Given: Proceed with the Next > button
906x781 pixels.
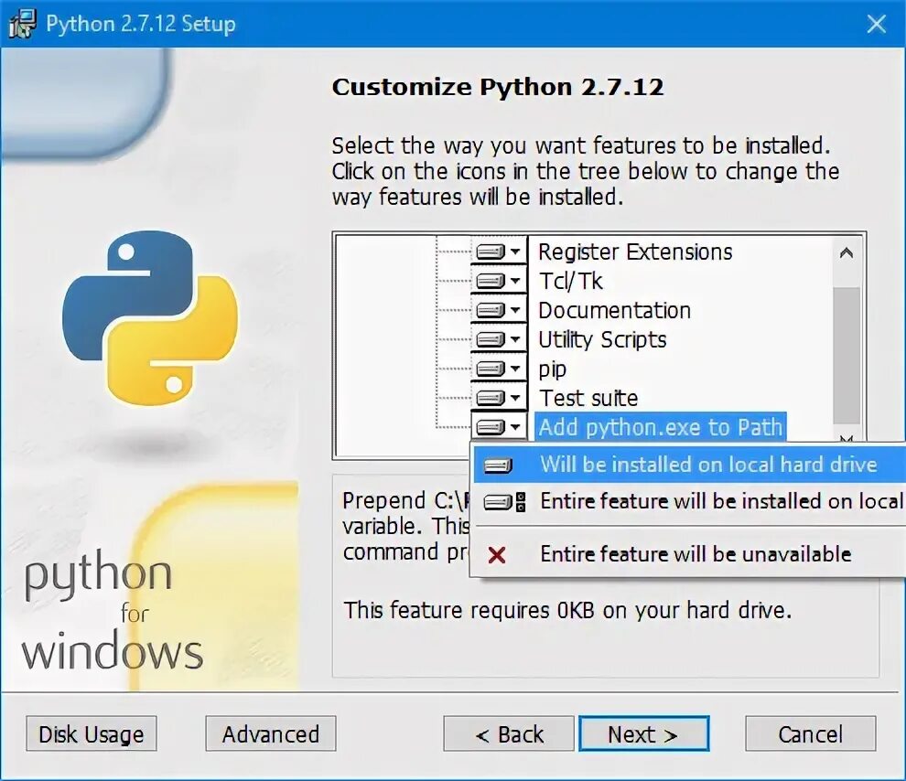Looking at the screenshot, I should pos(643,734).
